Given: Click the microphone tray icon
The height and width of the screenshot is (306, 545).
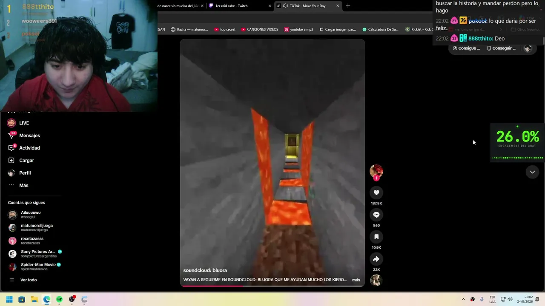Looking at the screenshot, I should coord(482,299).
